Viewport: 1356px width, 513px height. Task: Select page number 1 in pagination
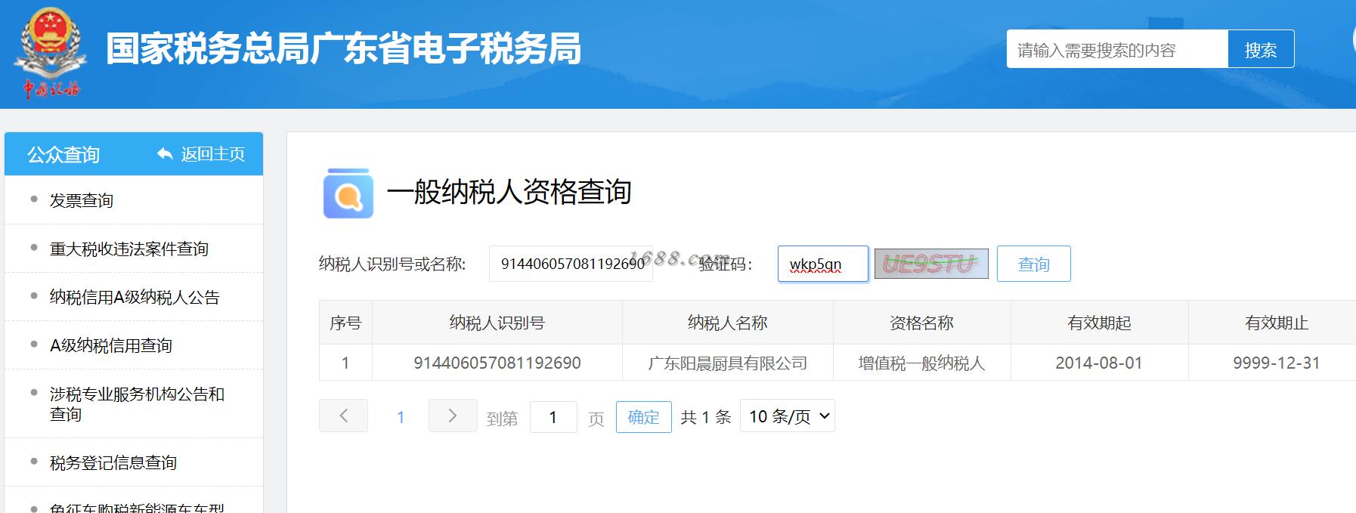point(401,417)
